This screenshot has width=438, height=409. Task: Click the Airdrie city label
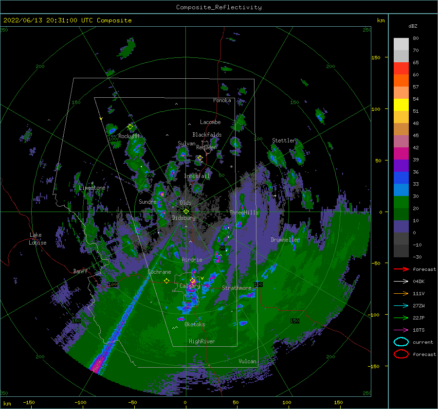[192, 260]
